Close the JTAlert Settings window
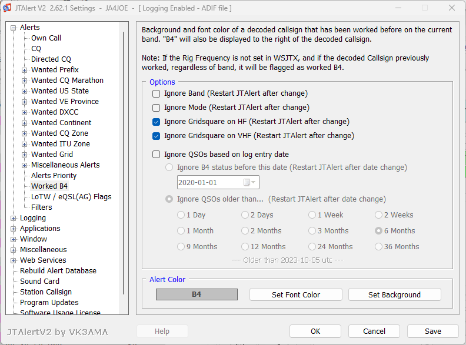The width and height of the screenshot is (466, 345). 452,8
